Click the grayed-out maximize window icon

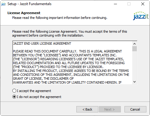pos(129,4)
